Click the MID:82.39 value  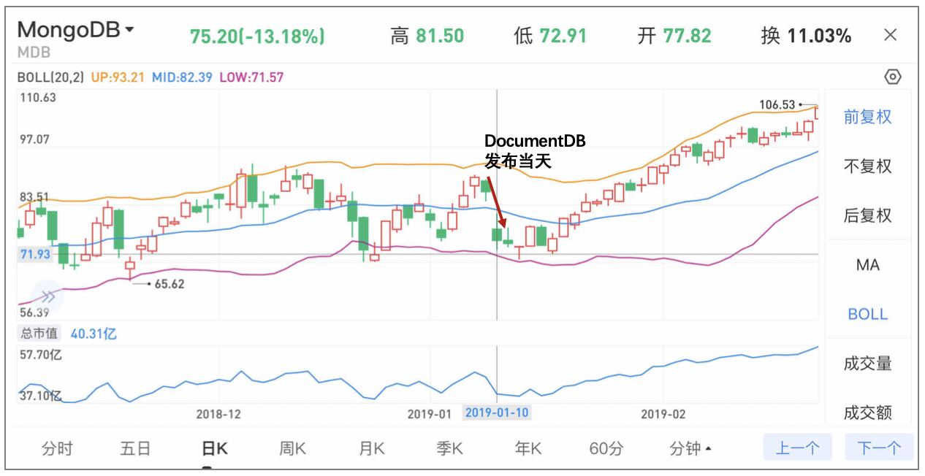coord(183,77)
